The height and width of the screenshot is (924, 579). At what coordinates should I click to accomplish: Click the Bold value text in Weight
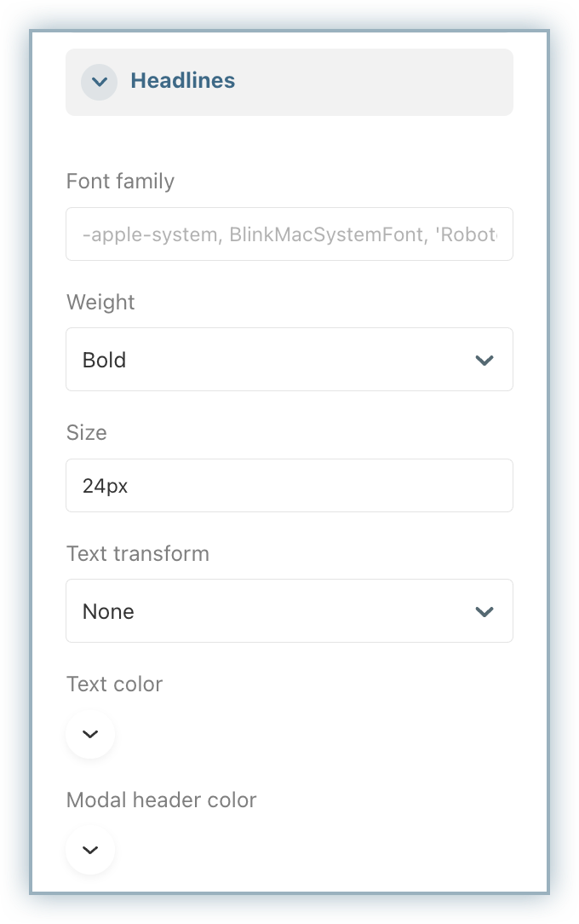click(104, 360)
